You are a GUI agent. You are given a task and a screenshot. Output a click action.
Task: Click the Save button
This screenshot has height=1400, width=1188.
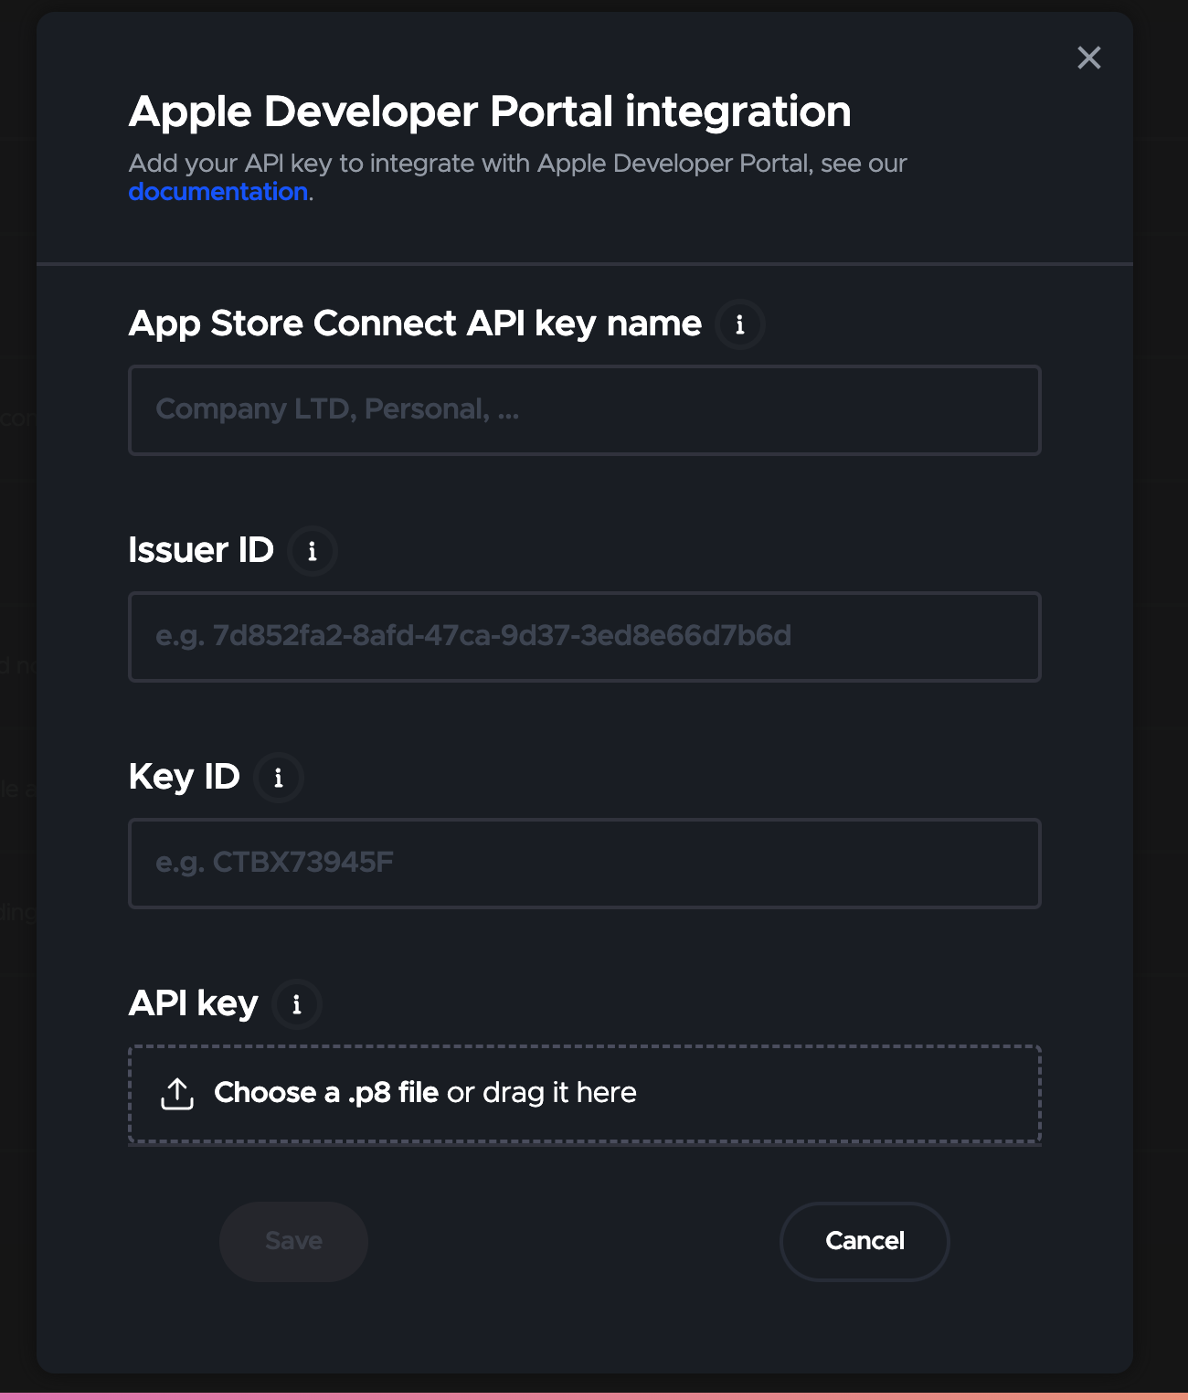293,1241
